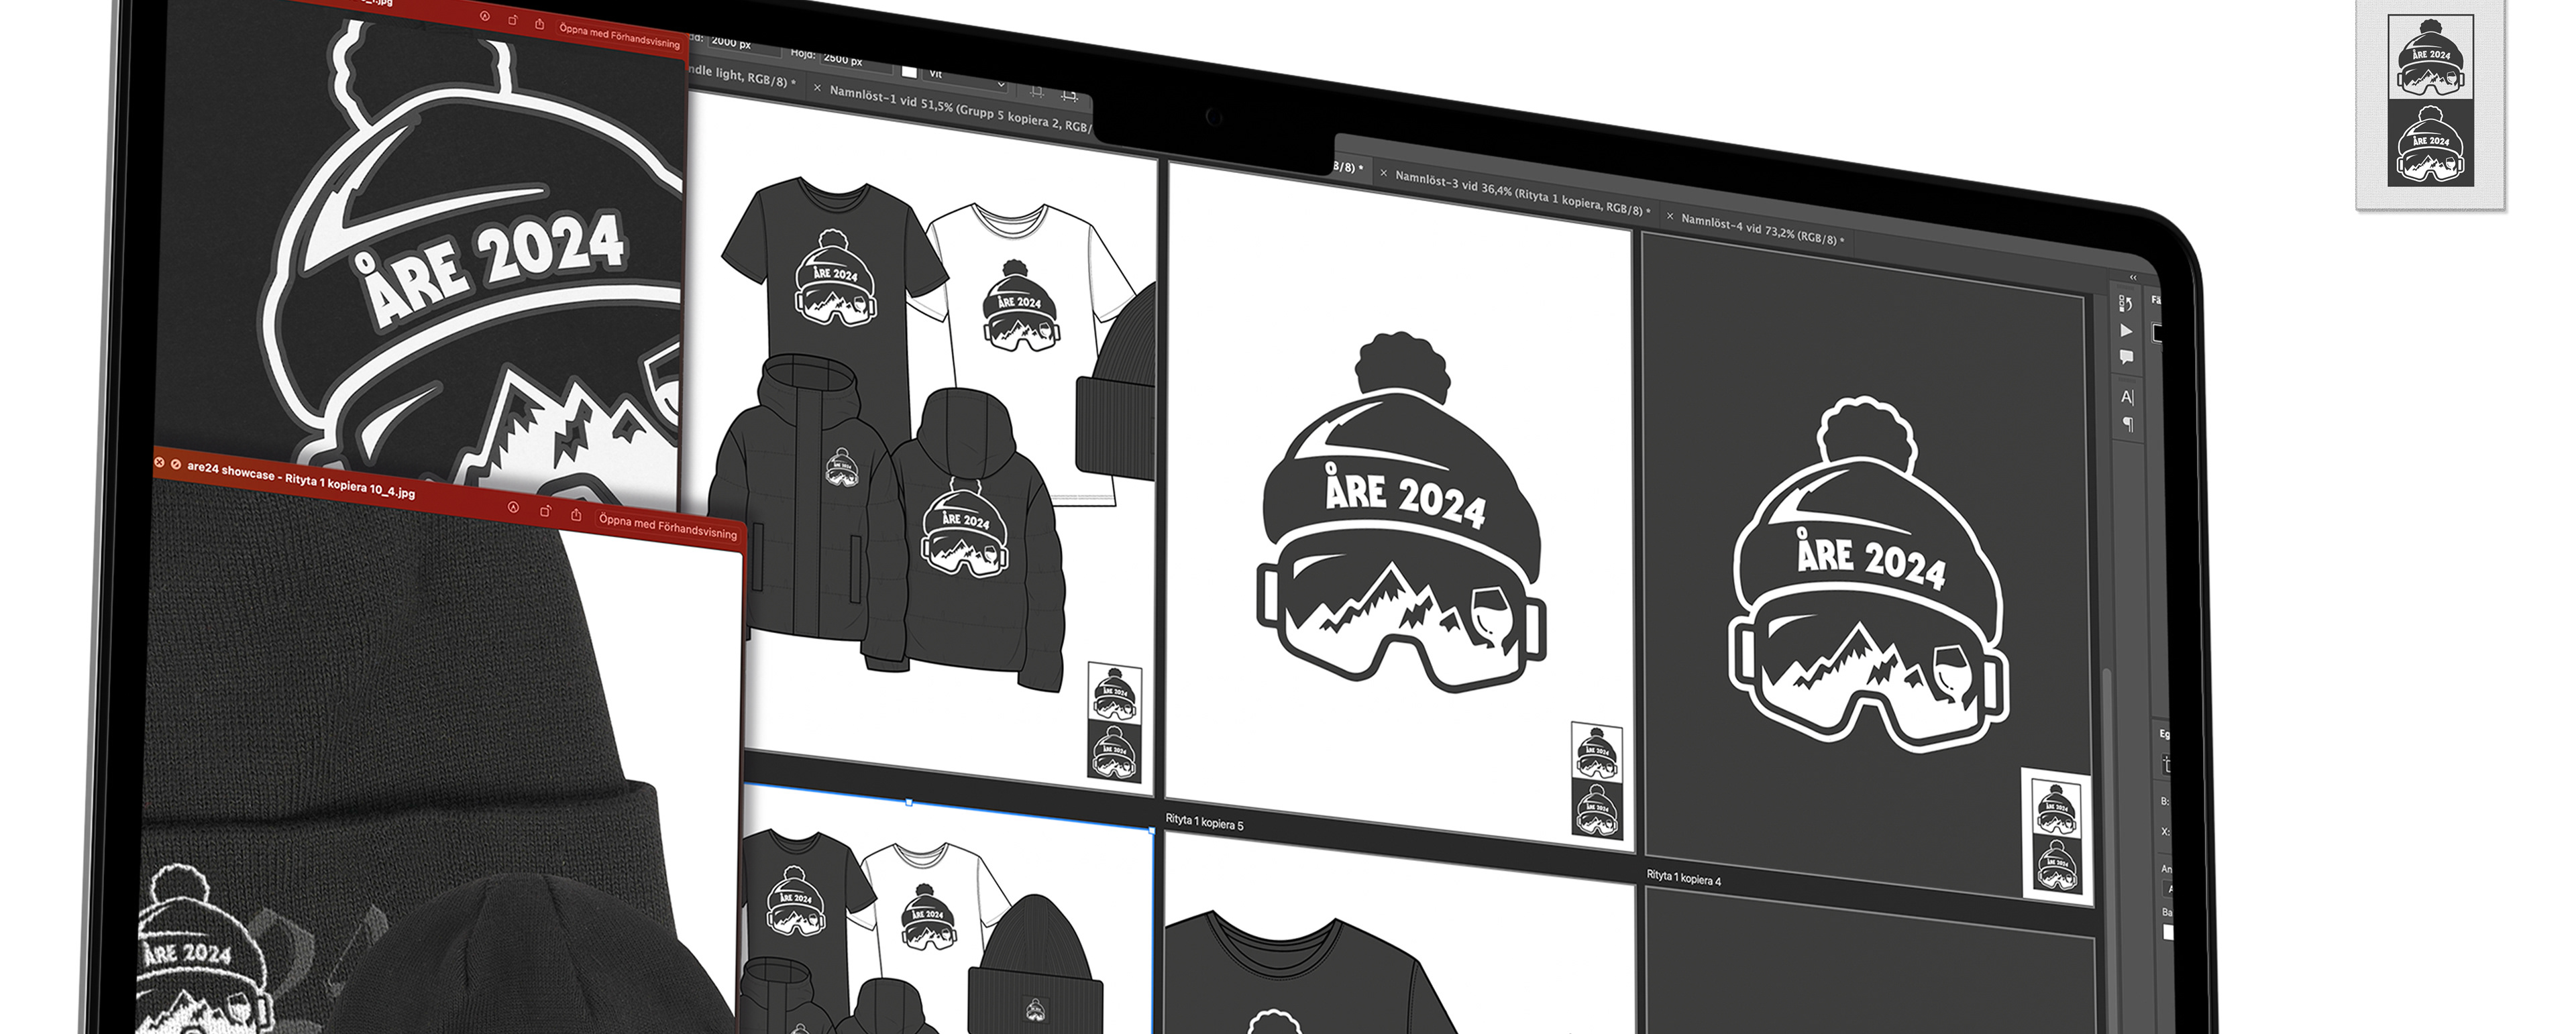Viewport: 2576px width, 1034px height.
Task: Click markup icon in lower Quick Look window
Action: pos(513,507)
